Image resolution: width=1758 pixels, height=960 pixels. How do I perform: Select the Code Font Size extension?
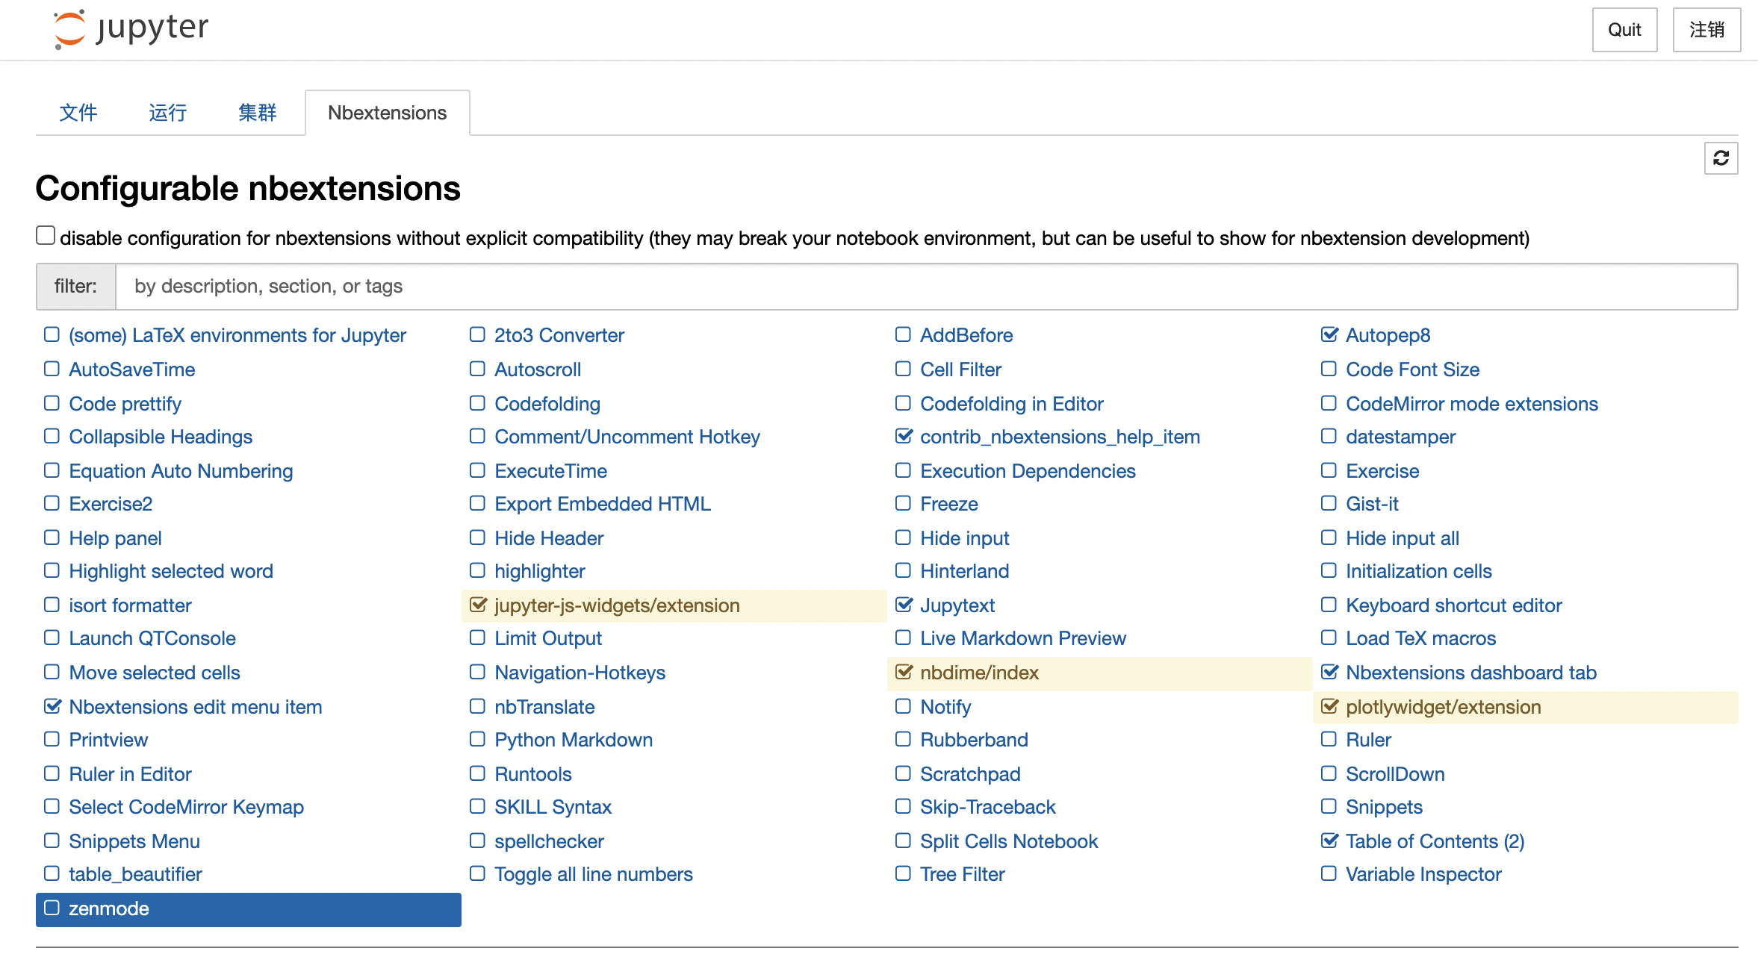[x=1412, y=370]
